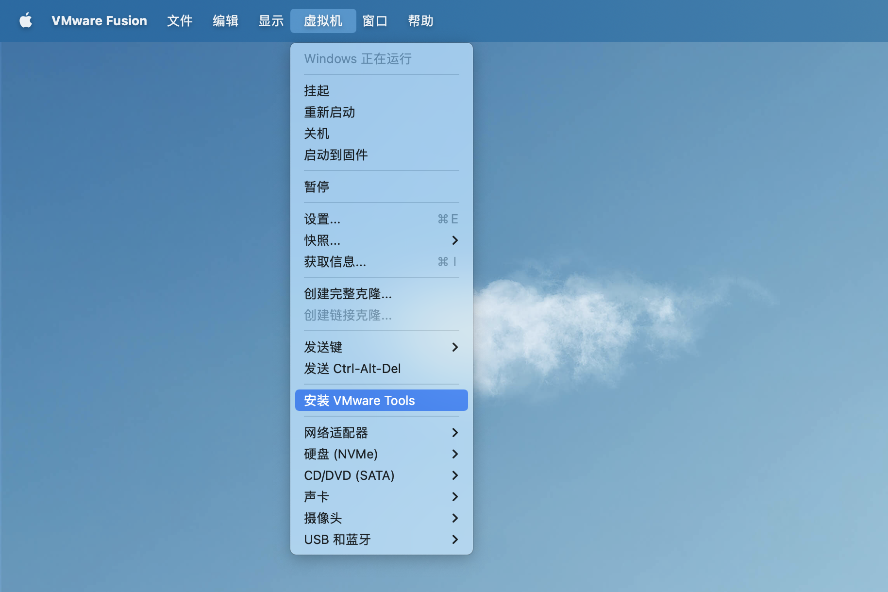Open the 帮助 menu
Screen dimensions: 888x592
(420, 20)
